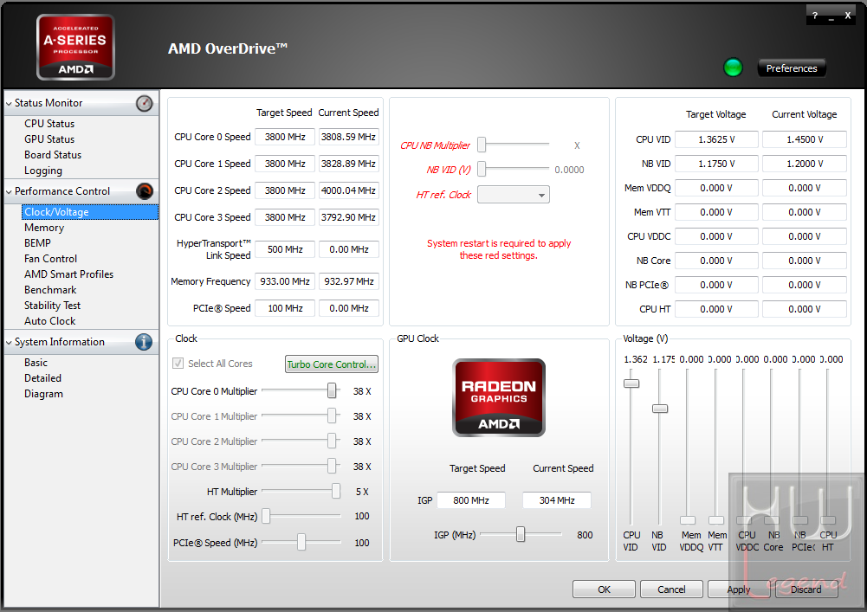Click the IGP (MHz) slider handle

pyautogui.click(x=521, y=534)
